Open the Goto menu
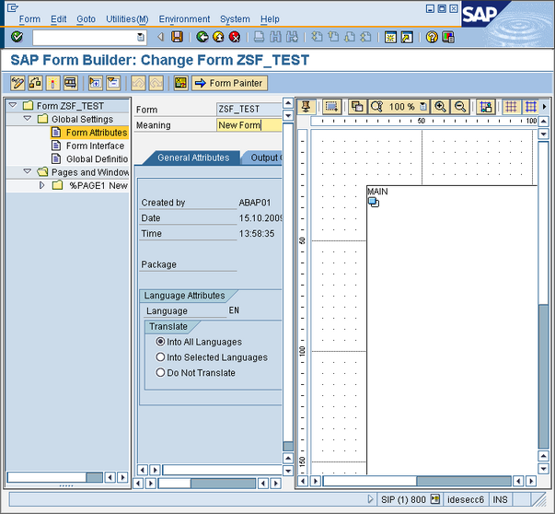Screen dimensions: 555x514 [86, 18]
